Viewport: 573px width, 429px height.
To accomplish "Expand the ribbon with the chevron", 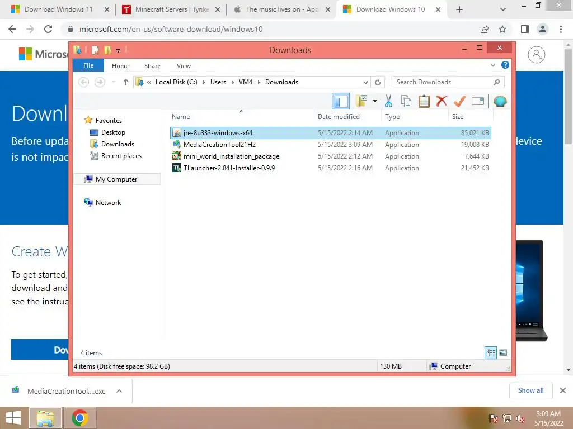I will (x=492, y=65).
